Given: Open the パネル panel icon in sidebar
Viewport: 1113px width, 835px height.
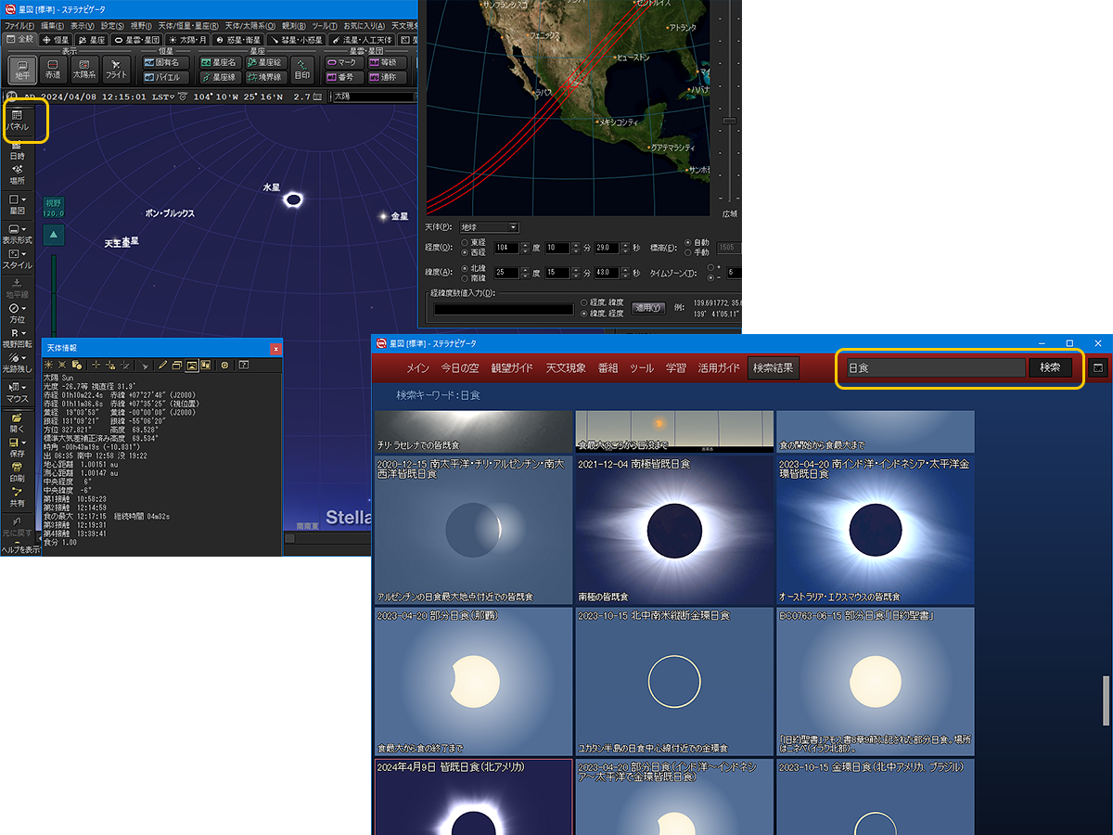Looking at the screenshot, I should 18,120.
